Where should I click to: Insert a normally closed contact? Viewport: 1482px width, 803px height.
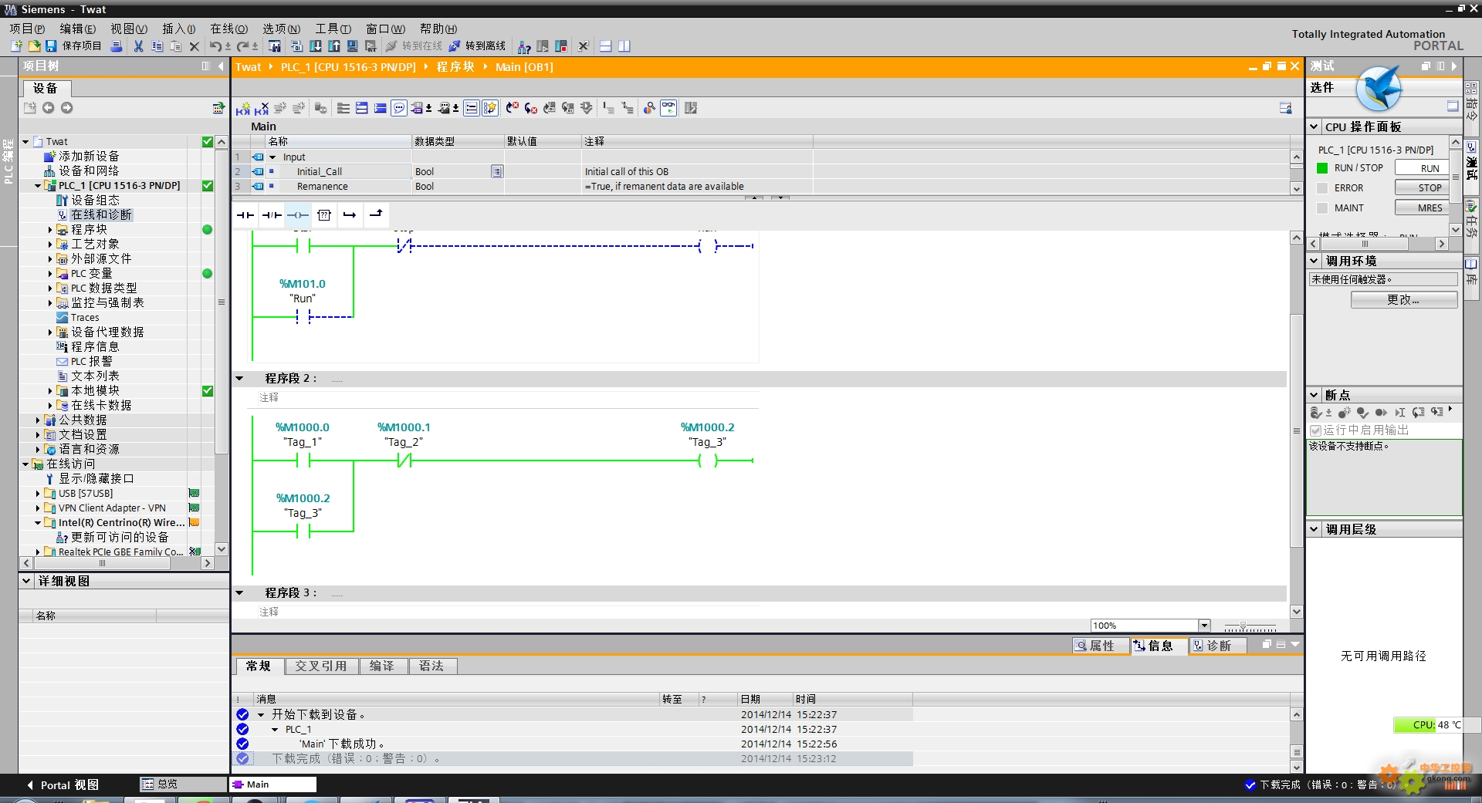click(x=272, y=215)
